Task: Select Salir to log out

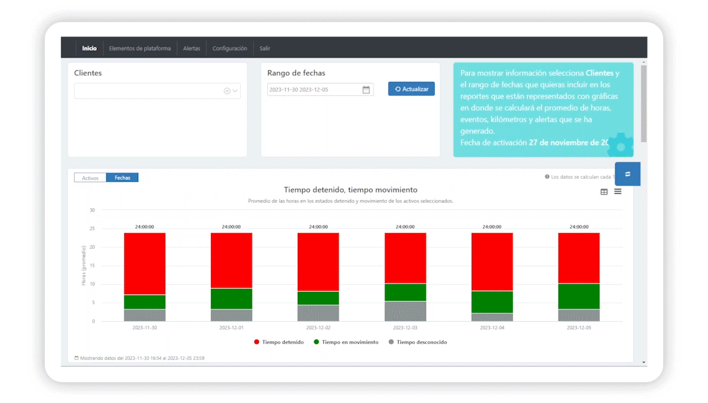Action: 264,48
